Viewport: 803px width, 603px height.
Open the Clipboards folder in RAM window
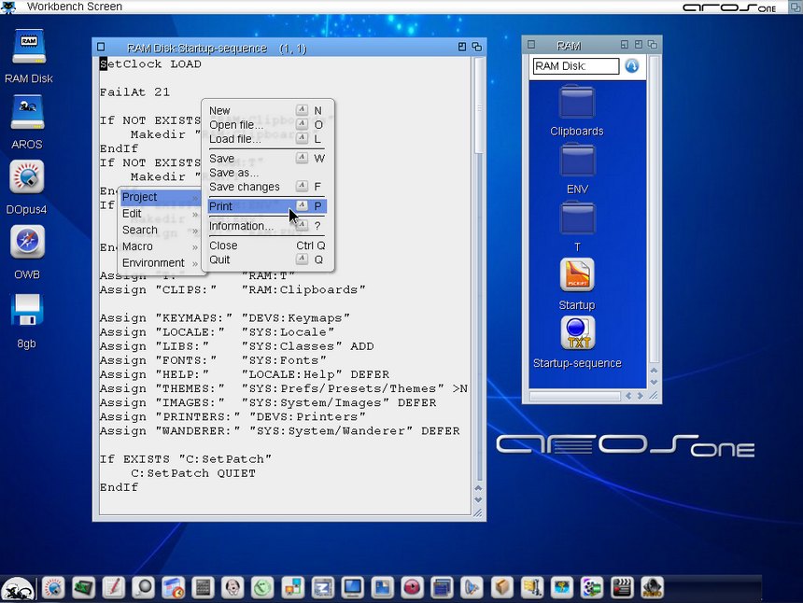(577, 104)
